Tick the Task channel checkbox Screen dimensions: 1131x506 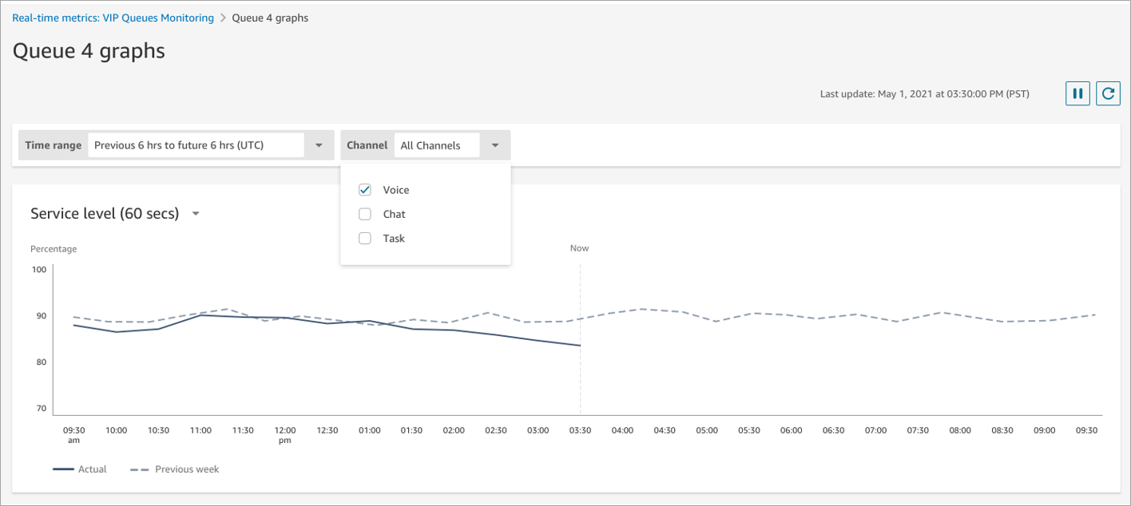pyautogui.click(x=365, y=238)
